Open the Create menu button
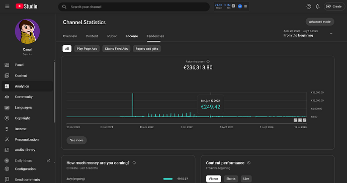This screenshot has width=347, height=183. tap(334, 7)
